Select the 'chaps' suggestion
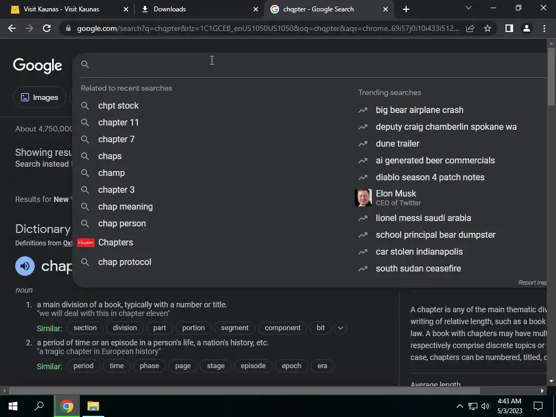Image resolution: width=556 pixels, height=417 pixels. pyautogui.click(x=110, y=156)
